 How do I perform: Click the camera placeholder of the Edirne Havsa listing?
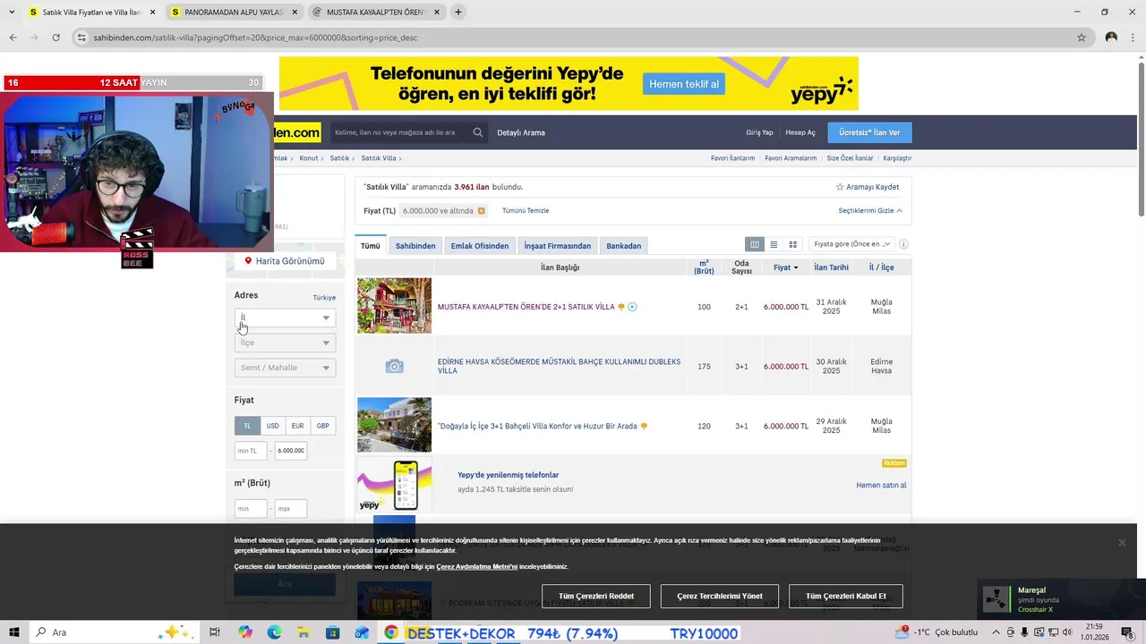tap(394, 366)
